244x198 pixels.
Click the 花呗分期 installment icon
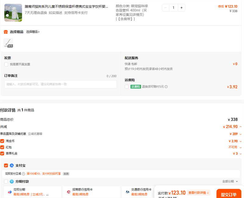(9, 192)
